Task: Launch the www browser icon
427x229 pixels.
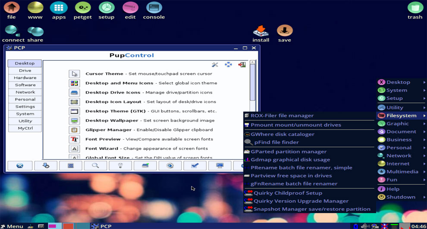Action: 35,10
